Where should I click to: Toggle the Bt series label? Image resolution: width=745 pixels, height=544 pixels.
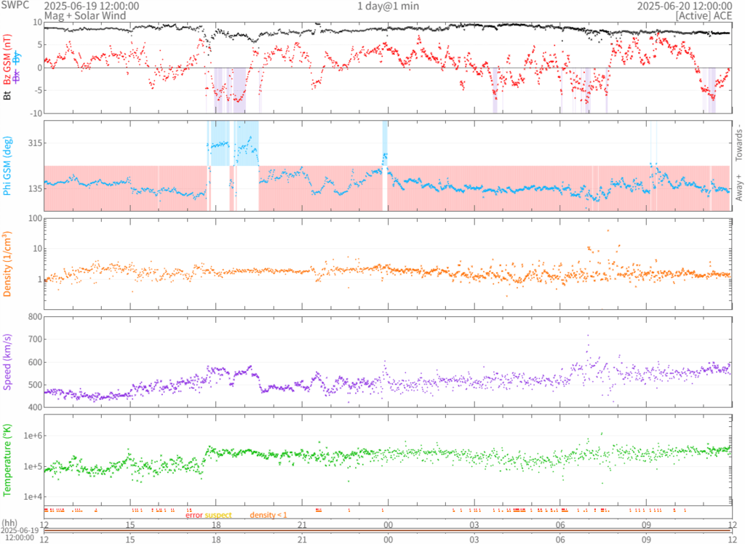point(8,94)
